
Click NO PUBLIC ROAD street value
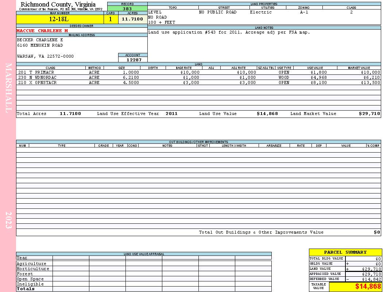(218, 12)
